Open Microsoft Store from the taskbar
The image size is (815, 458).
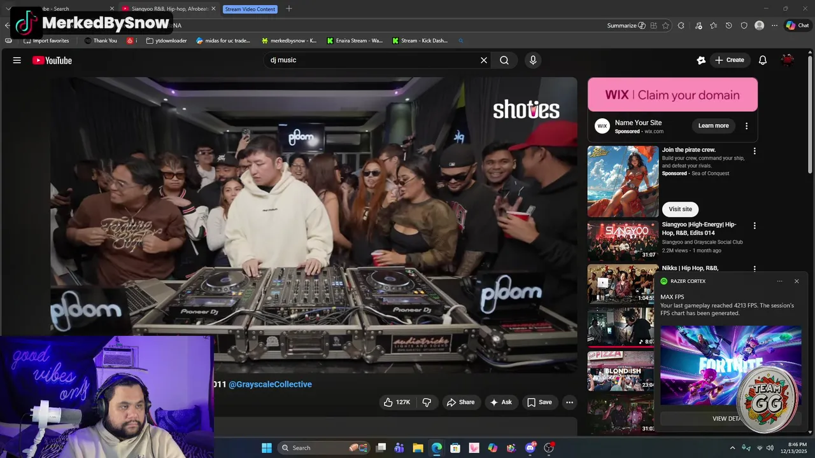click(x=455, y=448)
